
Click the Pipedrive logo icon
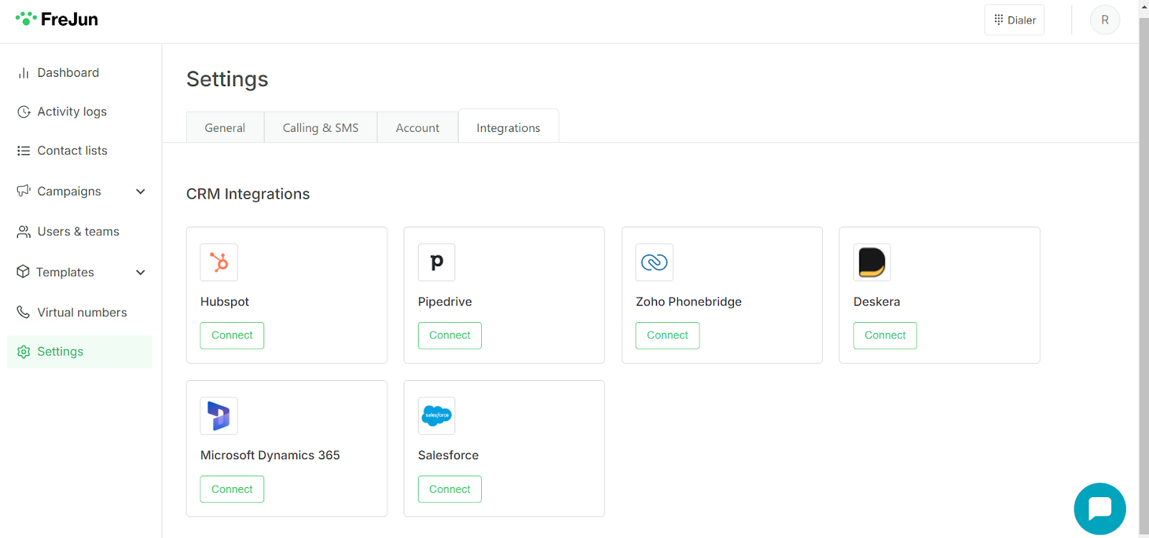437,263
